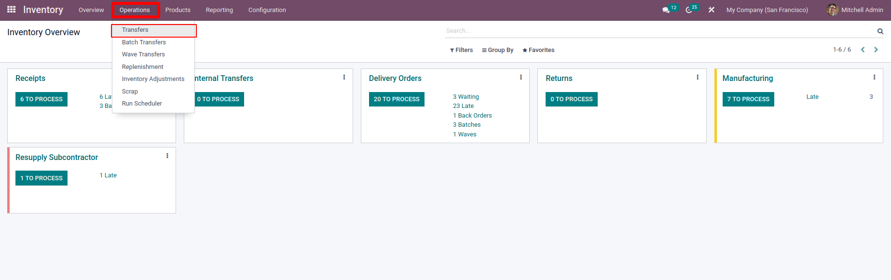Click Returns 0 TO PROCESS button
This screenshot has height=280, width=891.
[x=572, y=99]
